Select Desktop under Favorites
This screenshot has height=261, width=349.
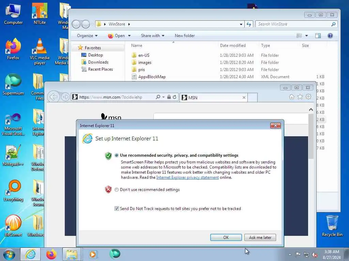coord(95,55)
